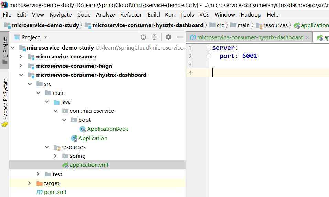The width and height of the screenshot is (329, 197).
Task: Collapse the src folder
Action: click(x=30, y=84)
